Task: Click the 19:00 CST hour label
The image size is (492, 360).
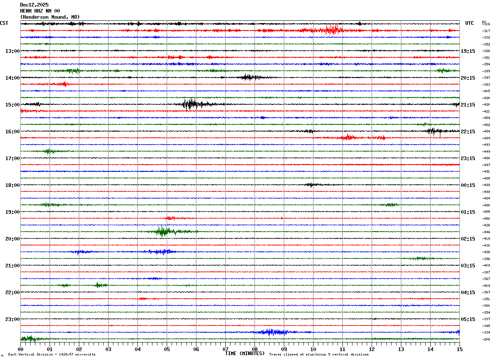Action: click(x=12, y=212)
